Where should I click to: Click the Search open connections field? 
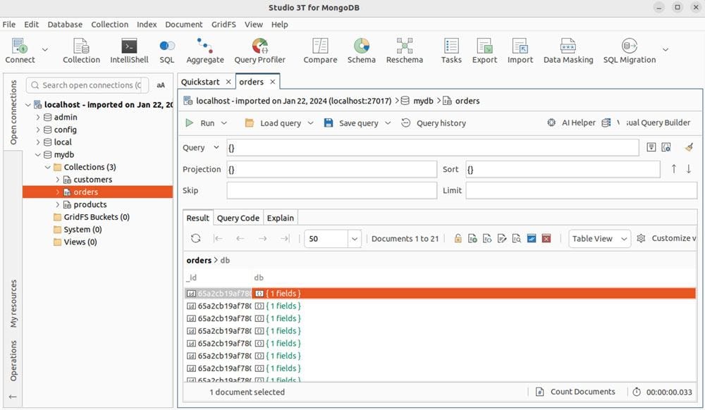coord(88,85)
